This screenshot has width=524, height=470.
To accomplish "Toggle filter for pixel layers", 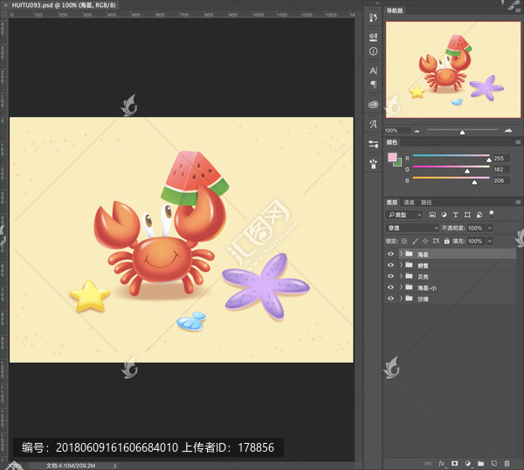I will (432, 215).
